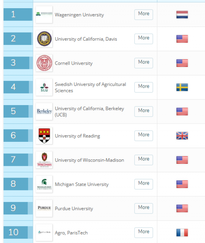Image resolution: width=205 pixels, height=243 pixels.
Task: Click the France flag icon
Action: (182, 233)
